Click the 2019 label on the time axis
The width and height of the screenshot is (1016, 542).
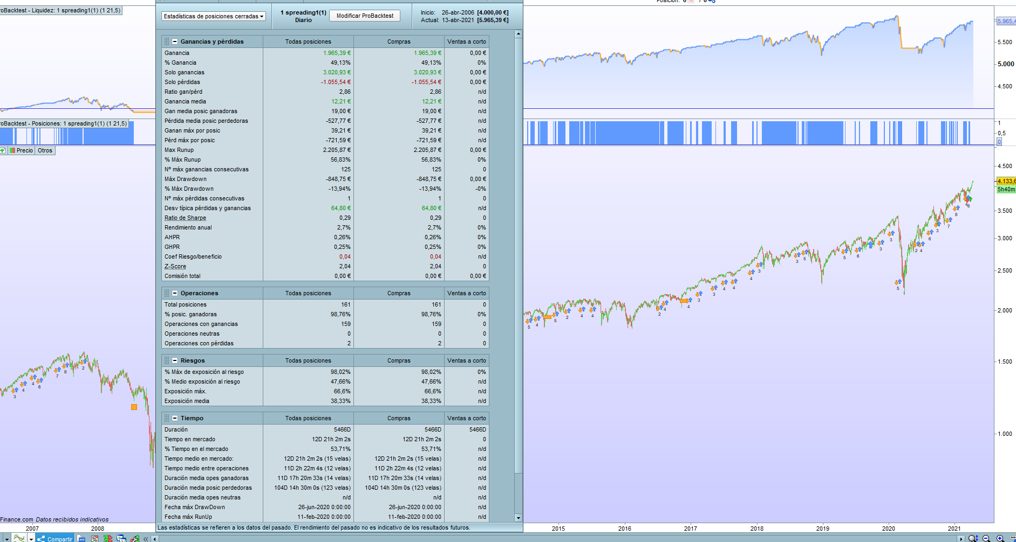click(x=822, y=529)
